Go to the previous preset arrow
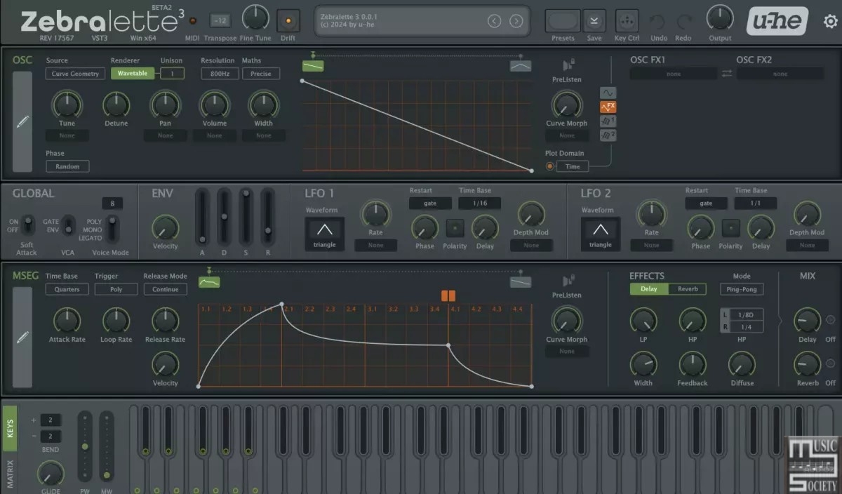Screen dimensions: 842x494 (494, 21)
